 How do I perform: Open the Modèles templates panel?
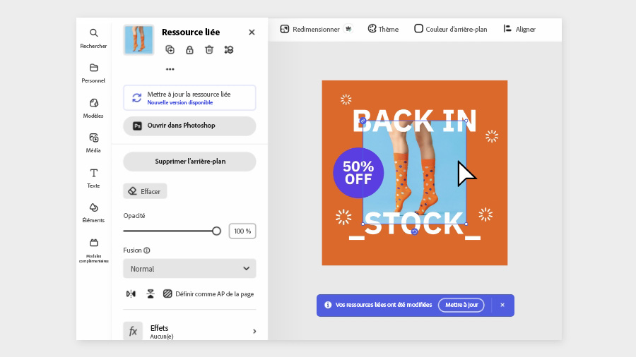click(93, 108)
